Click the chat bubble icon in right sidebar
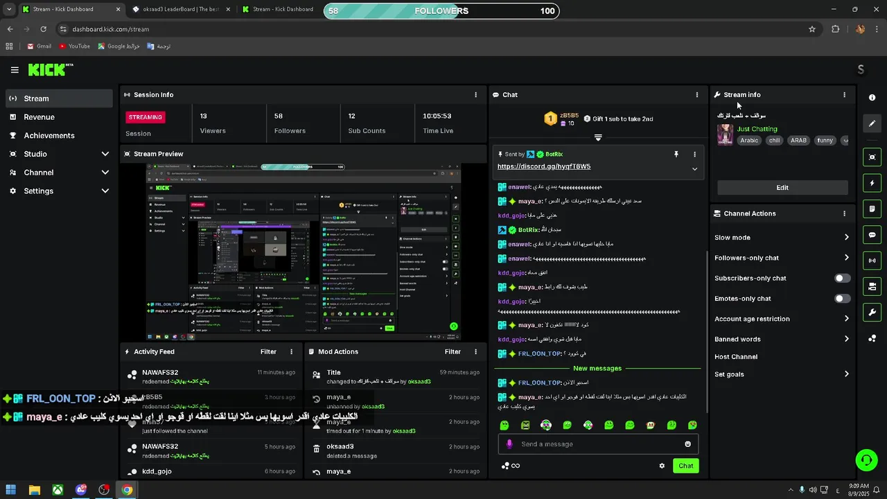Viewport: 887px width, 499px height. click(x=872, y=235)
